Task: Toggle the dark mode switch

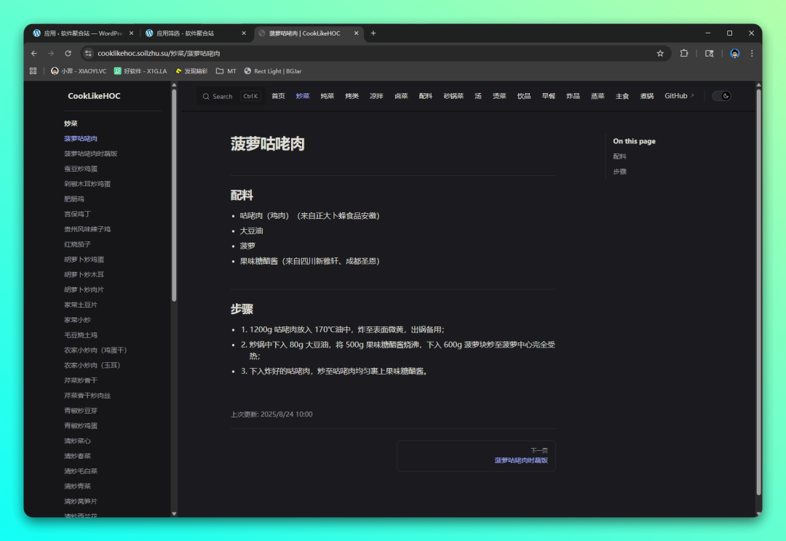Action: coord(721,96)
